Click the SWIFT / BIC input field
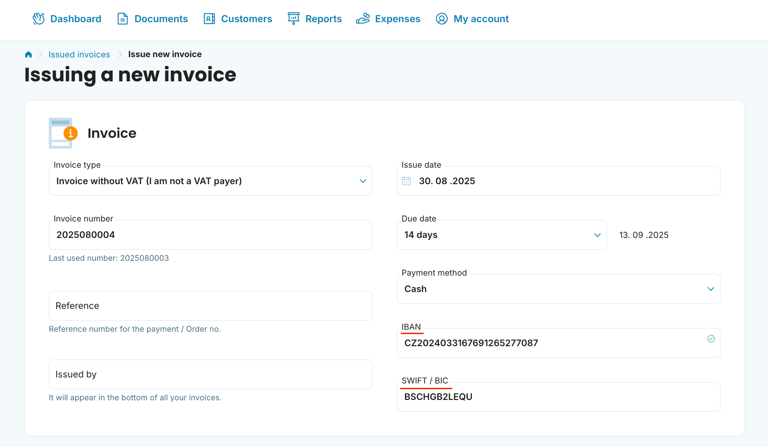Screen dimensions: 768x447 click(x=558, y=397)
